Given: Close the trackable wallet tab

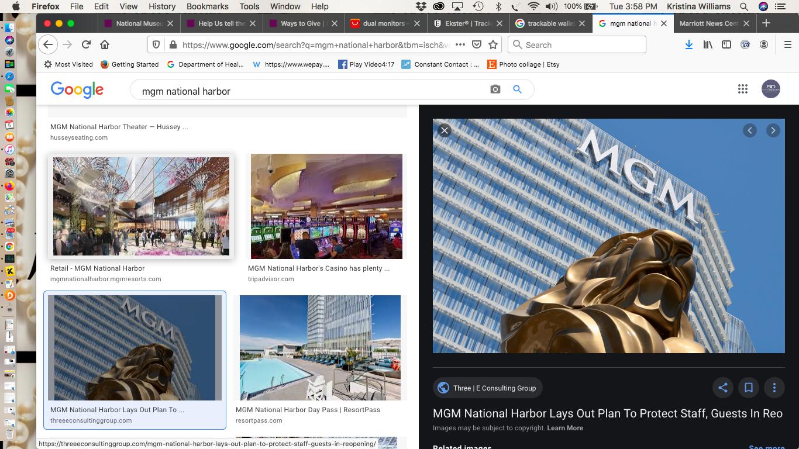Looking at the screenshot, I should [x=582, y=23].
